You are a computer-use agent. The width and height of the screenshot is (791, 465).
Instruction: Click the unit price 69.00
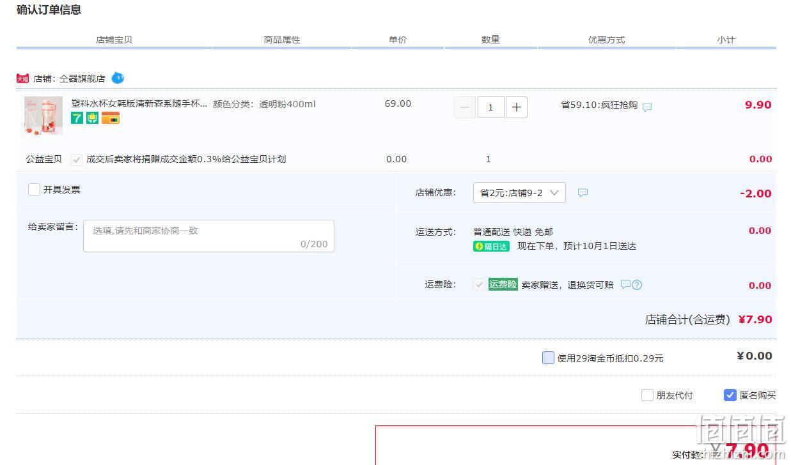pos(398,103)
